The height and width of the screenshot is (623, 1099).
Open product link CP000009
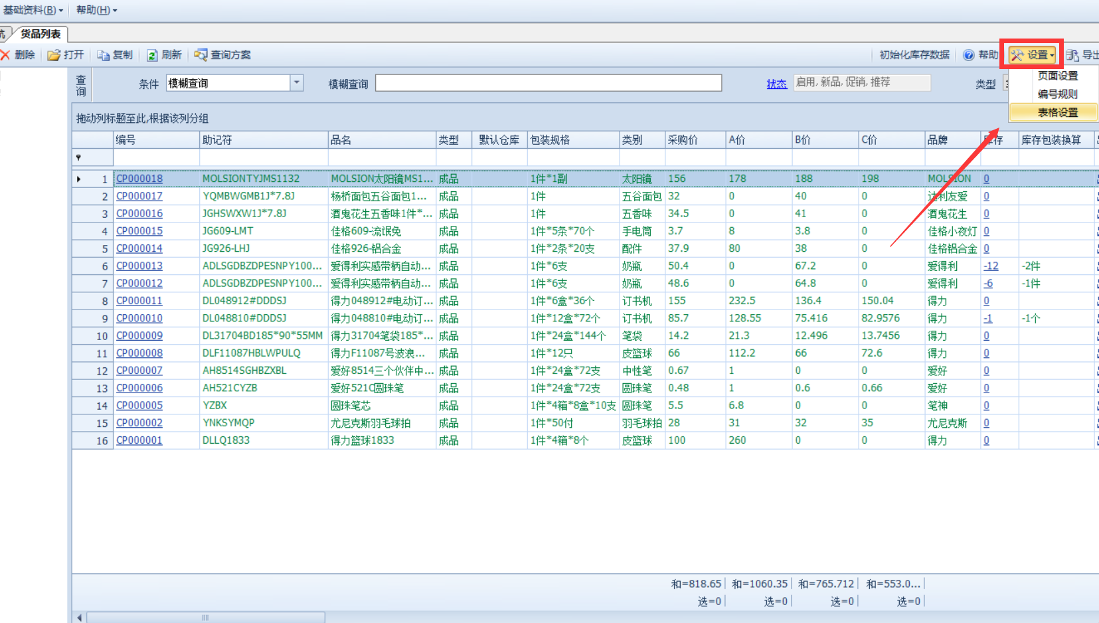point(139,335)
